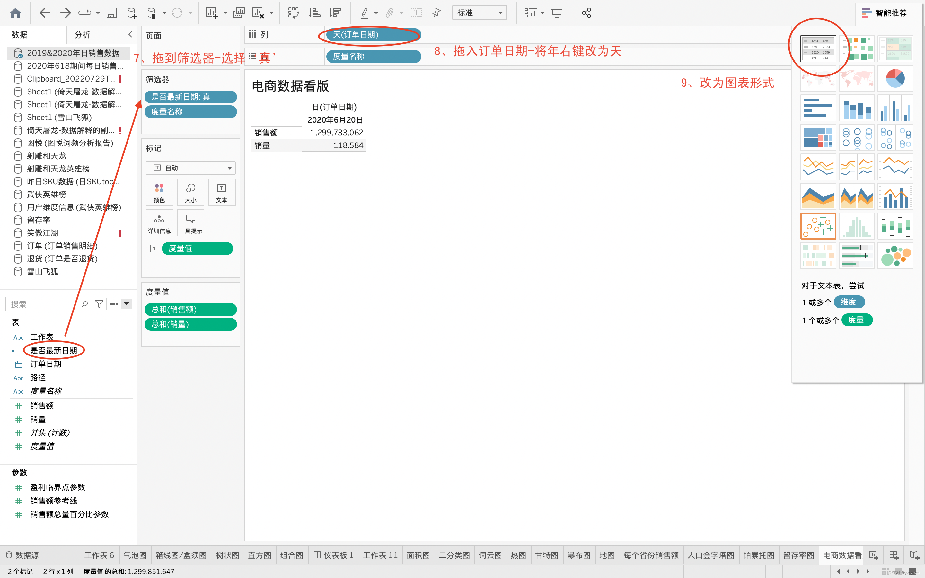Click the presentation mode icon
The image size is (925, 578).
557,13
